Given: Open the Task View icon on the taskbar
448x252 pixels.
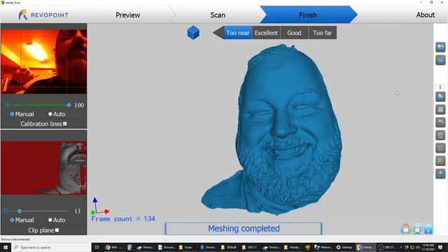Looking at the screenshot, I should (97, 247).
